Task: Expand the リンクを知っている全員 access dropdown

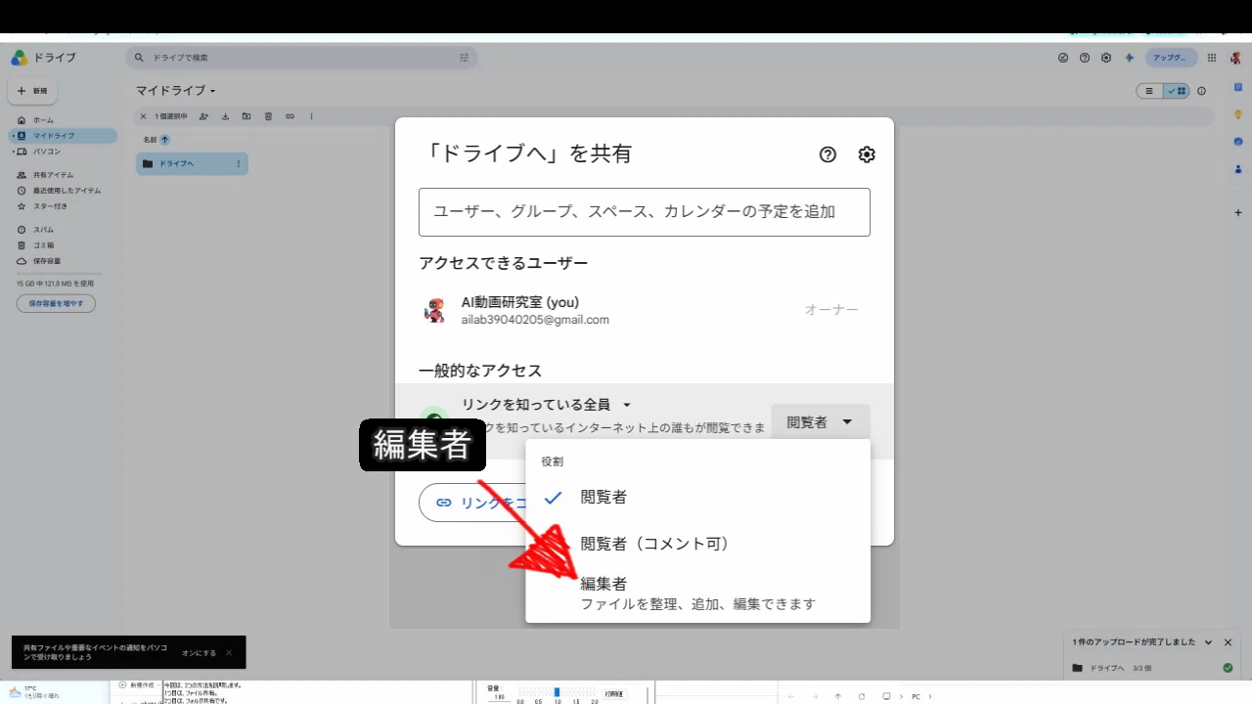Action: click(547, 405)
